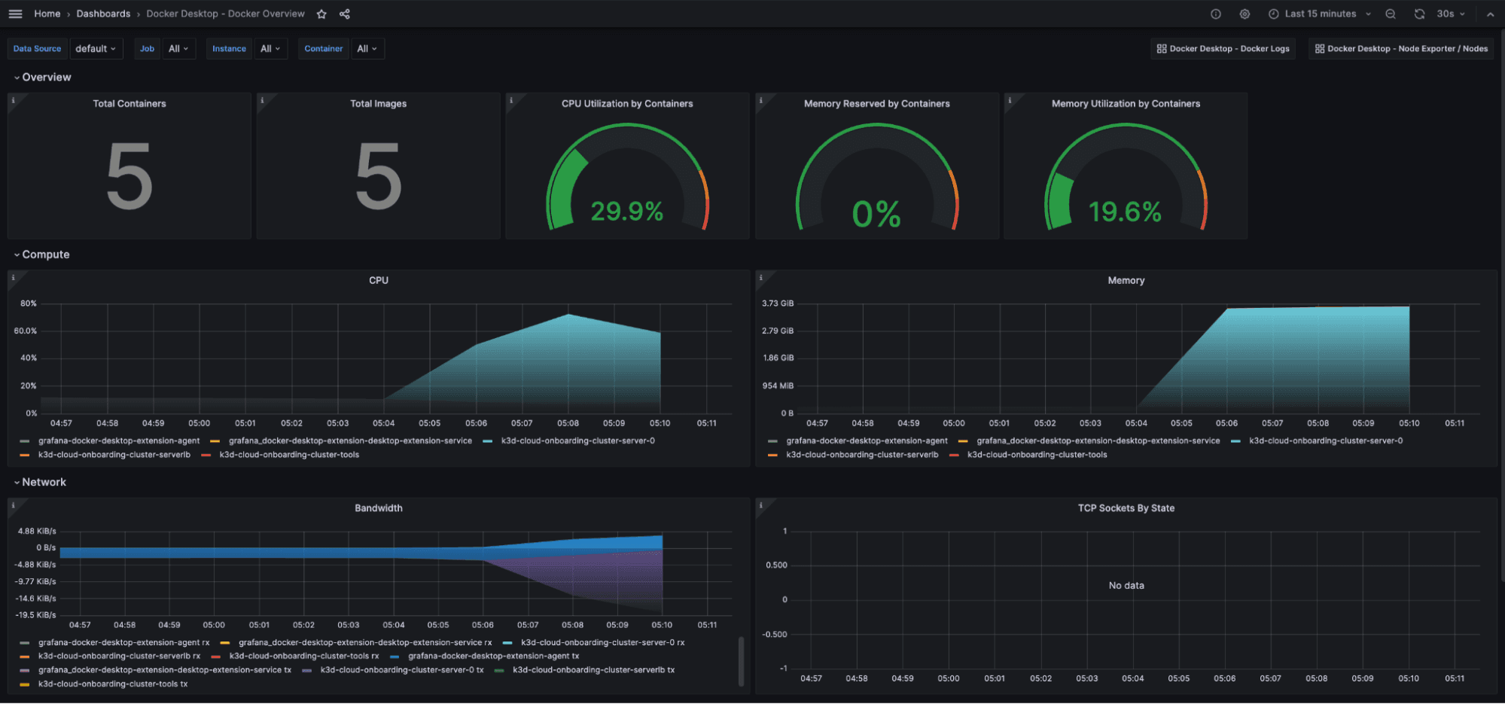Open the default Data Source dropdown
1505x704 pixels.
pyautogui.click(x=96, y=48)
